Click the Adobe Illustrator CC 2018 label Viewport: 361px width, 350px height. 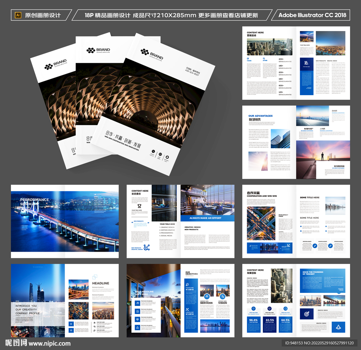coord(312,15)
